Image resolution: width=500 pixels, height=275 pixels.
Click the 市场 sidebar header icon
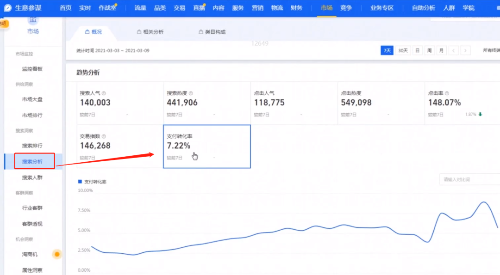point(33,20)
